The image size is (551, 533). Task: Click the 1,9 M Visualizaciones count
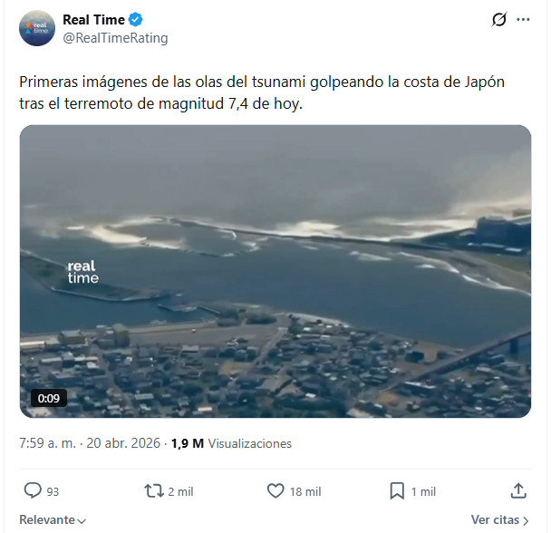coord(231,443)
